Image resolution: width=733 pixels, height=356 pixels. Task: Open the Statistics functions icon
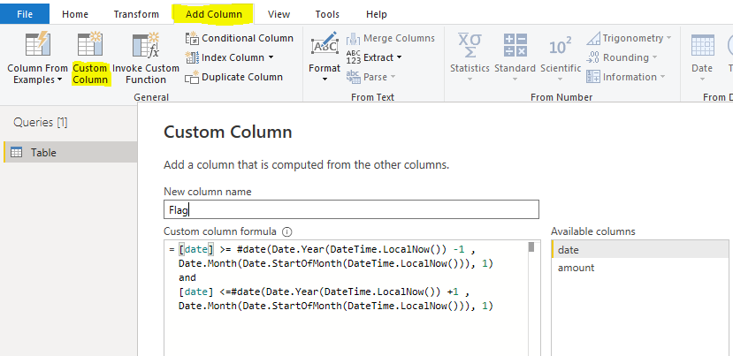[469, 46]
